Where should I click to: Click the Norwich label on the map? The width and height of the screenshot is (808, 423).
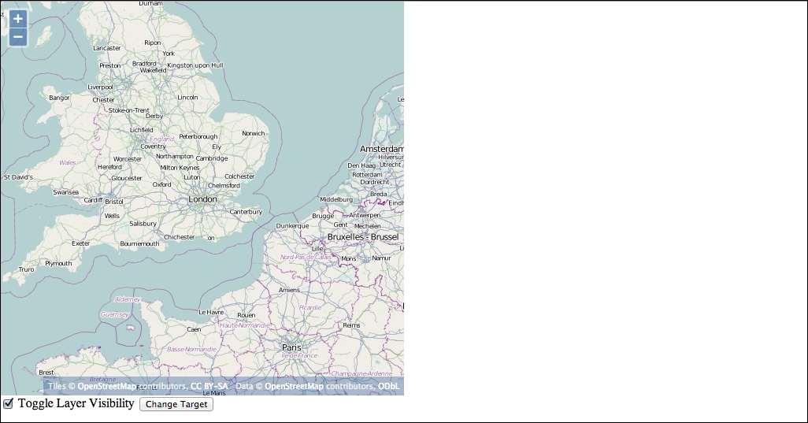tap(254, 133)
